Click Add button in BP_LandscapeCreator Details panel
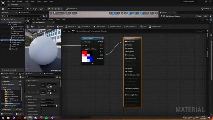Image resolution: width=213 pixels, height=120 pixels. (199, 16)
